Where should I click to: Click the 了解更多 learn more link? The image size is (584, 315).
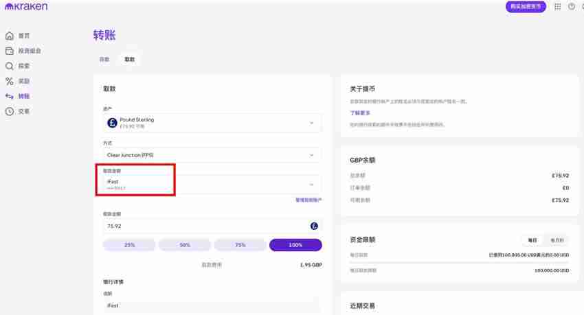point(361,113)
